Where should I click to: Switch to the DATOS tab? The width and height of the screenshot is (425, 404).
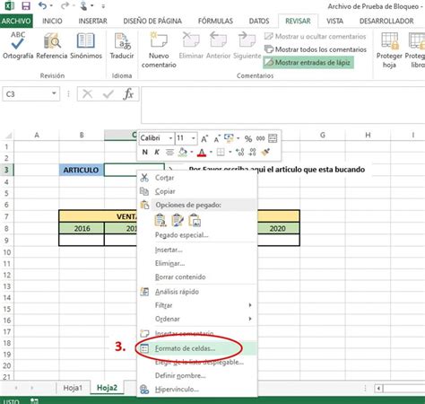pyautogui.click(x=259, y=21)
